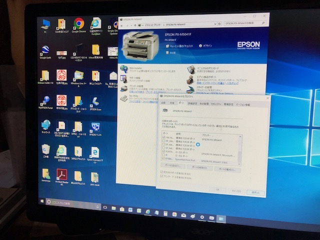This screenshot has height=240, width=320.
Task: Switch to the General (全般) tab
Action: point(163,103)
